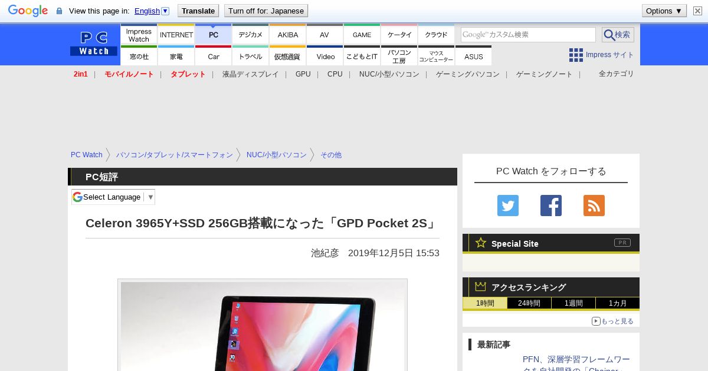
Task: Focus the Google custom search field
Action: (x=528, y=35)
